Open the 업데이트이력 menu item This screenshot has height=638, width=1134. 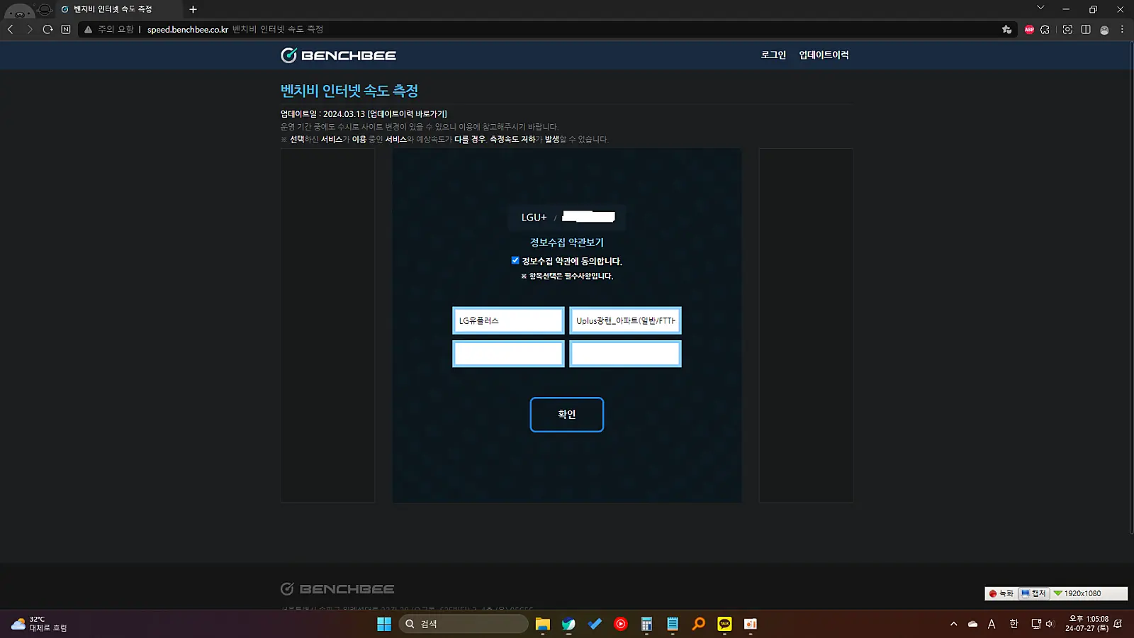tap(824, 55)
